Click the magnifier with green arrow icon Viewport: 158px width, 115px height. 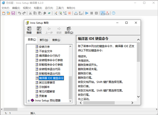pos(60,13)
